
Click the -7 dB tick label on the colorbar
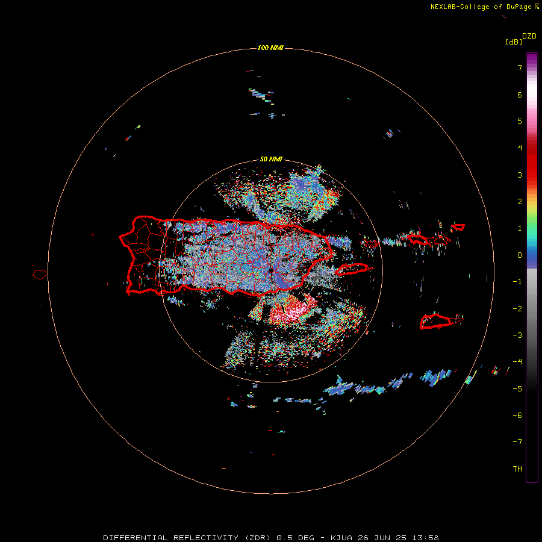(517, 442)
